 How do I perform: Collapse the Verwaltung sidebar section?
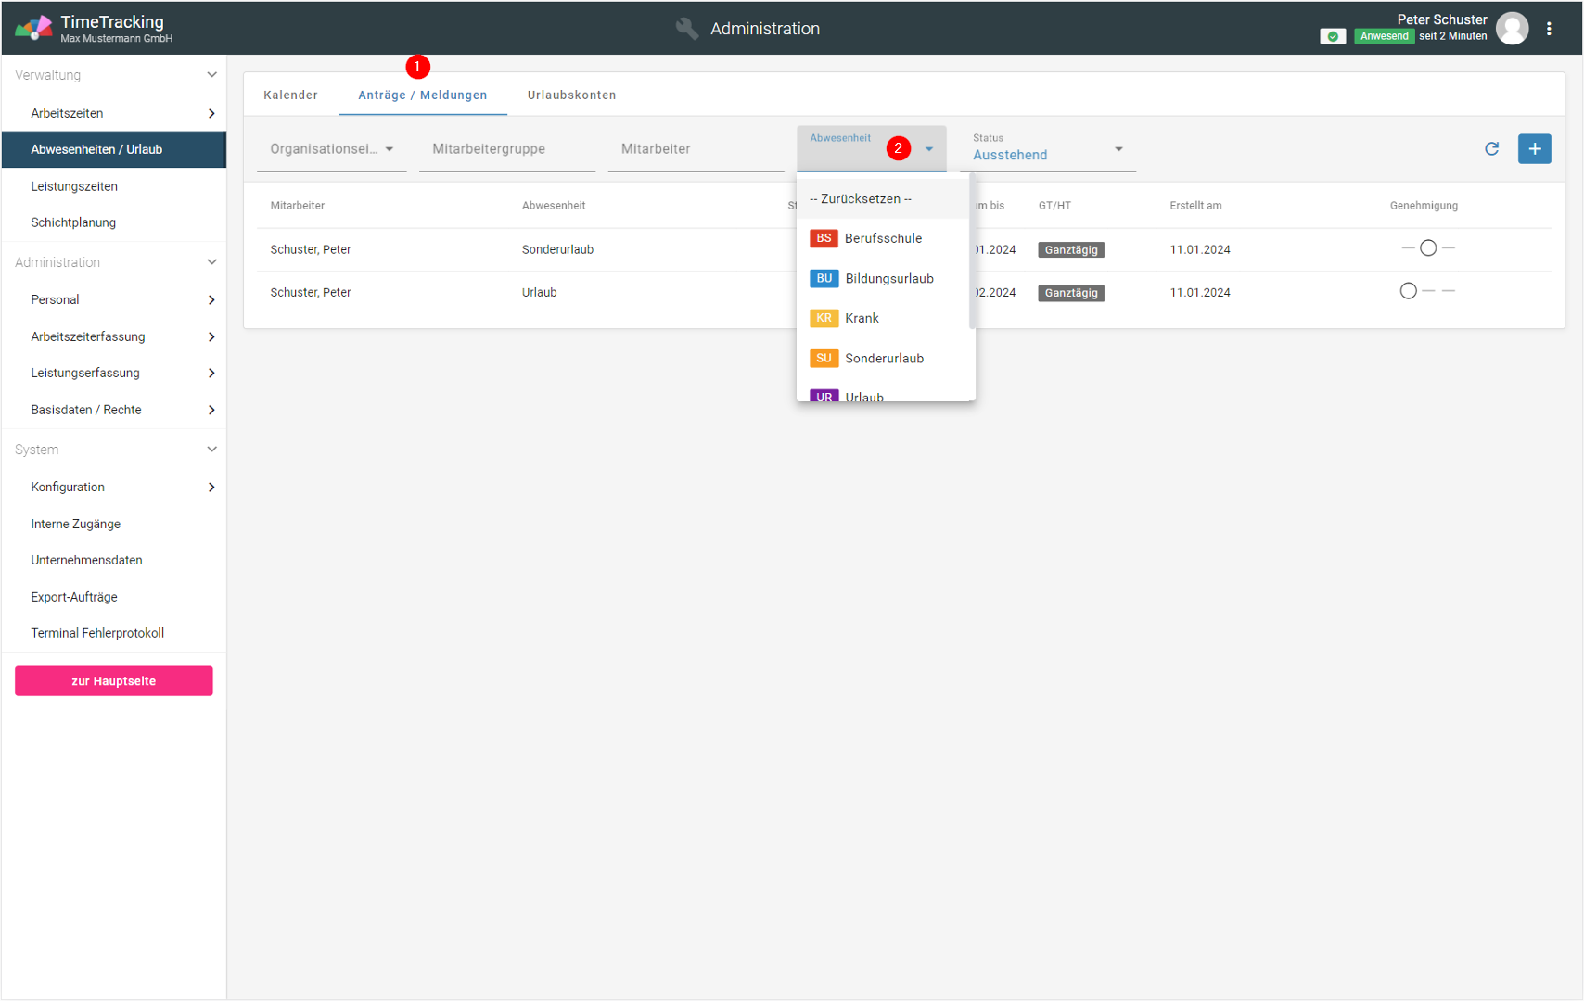(x=211, y=75)
